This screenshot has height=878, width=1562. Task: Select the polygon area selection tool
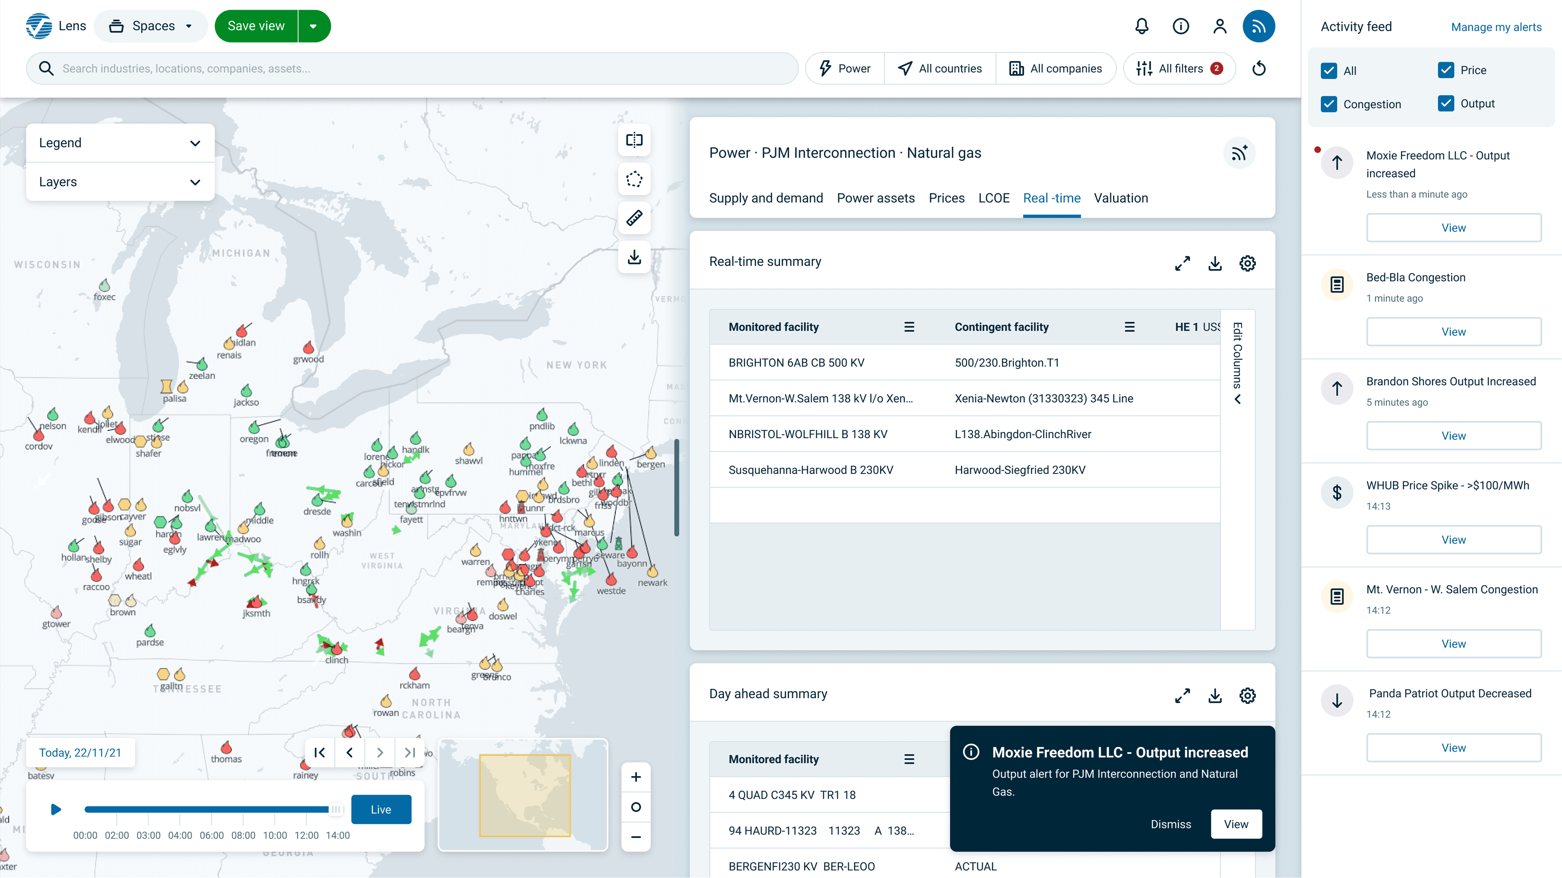[x=634, y=179]
